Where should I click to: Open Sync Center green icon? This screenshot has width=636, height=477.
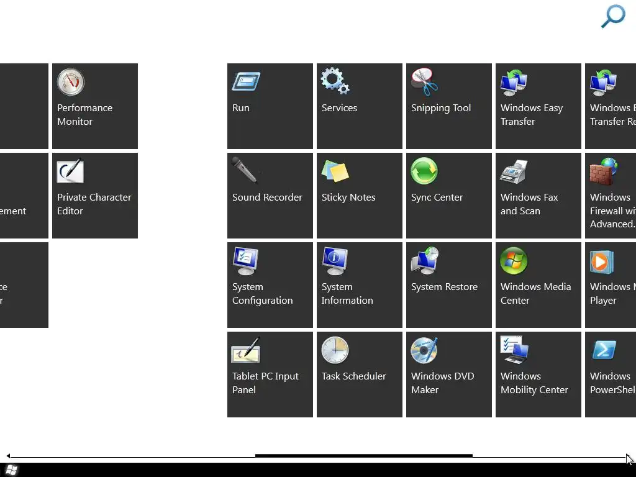point(424,171)
